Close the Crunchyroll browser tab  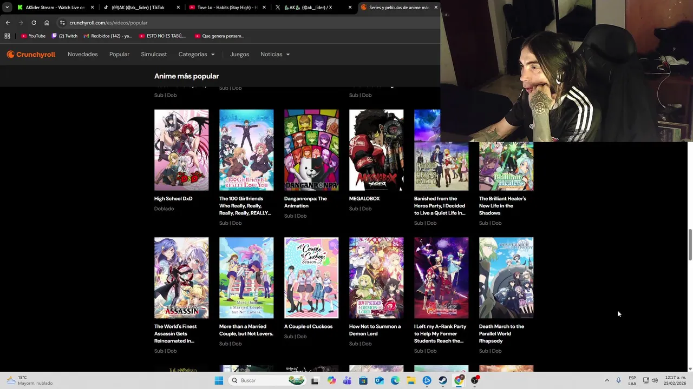tap(436, 8)
